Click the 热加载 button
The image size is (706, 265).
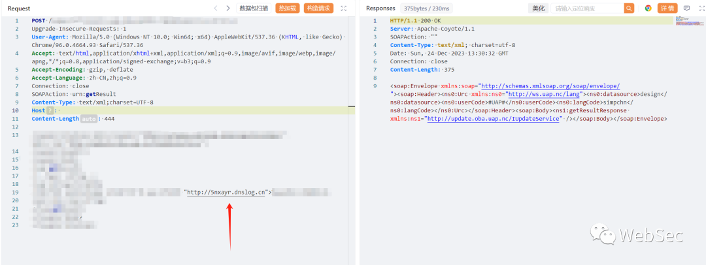287,8
